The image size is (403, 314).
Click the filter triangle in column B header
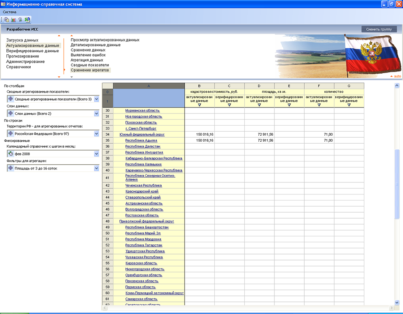[199, 105]
